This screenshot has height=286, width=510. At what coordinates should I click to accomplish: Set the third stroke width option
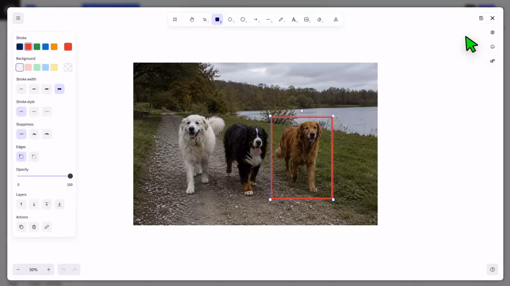47,89
